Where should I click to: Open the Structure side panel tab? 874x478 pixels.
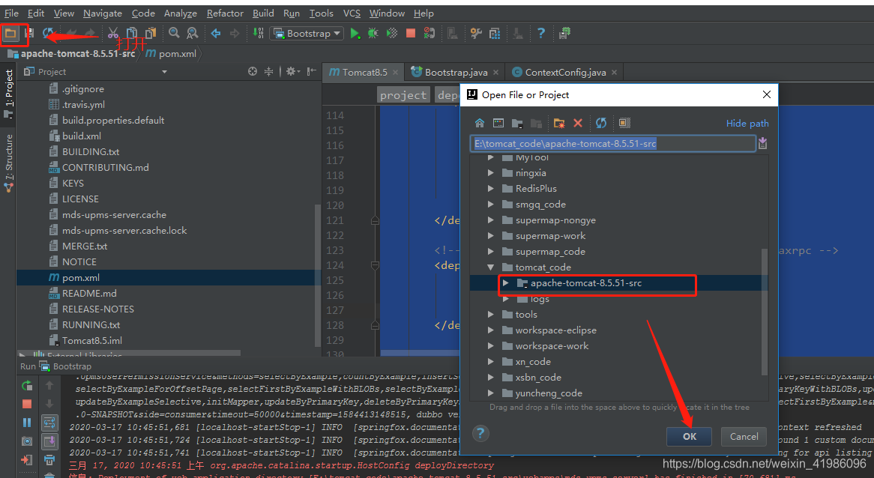point(8,164)
